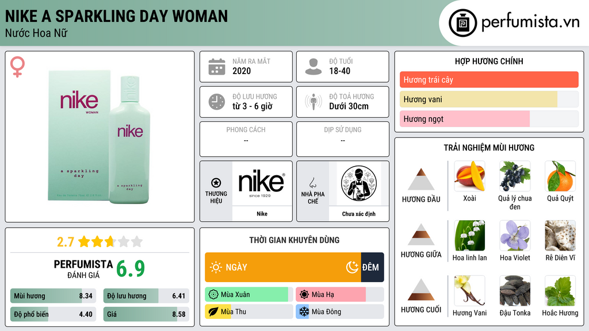Click the Hương đầu pyramid icon
589x331 pixels.
[x=421, y=179]
